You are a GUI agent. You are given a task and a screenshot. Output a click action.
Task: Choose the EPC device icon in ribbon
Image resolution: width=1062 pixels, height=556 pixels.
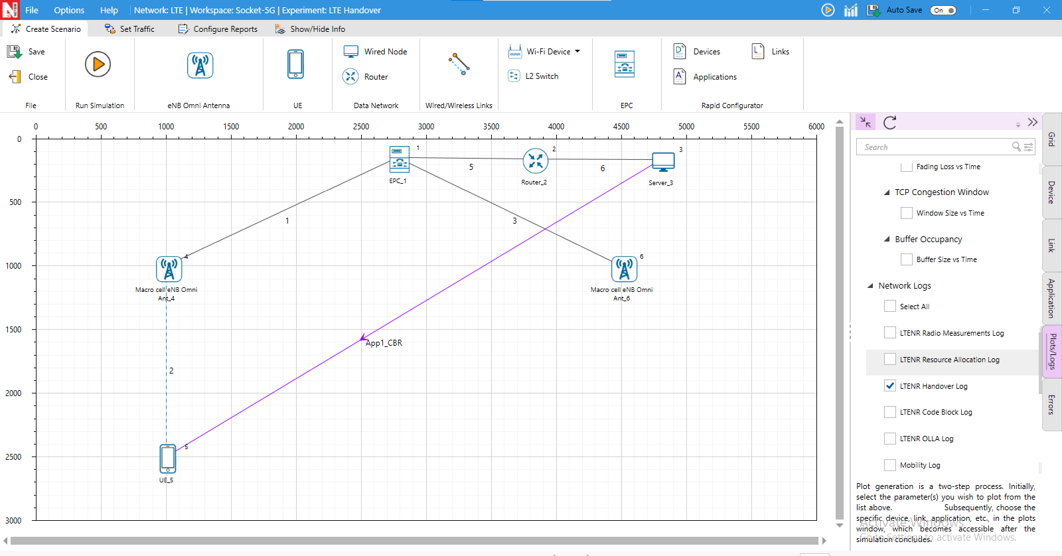tap(624, 64)
